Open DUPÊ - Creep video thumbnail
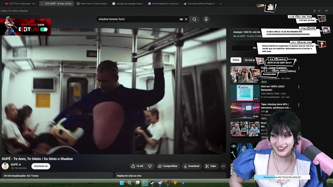The height and width of the screenshot is (187, 333). 245,74
